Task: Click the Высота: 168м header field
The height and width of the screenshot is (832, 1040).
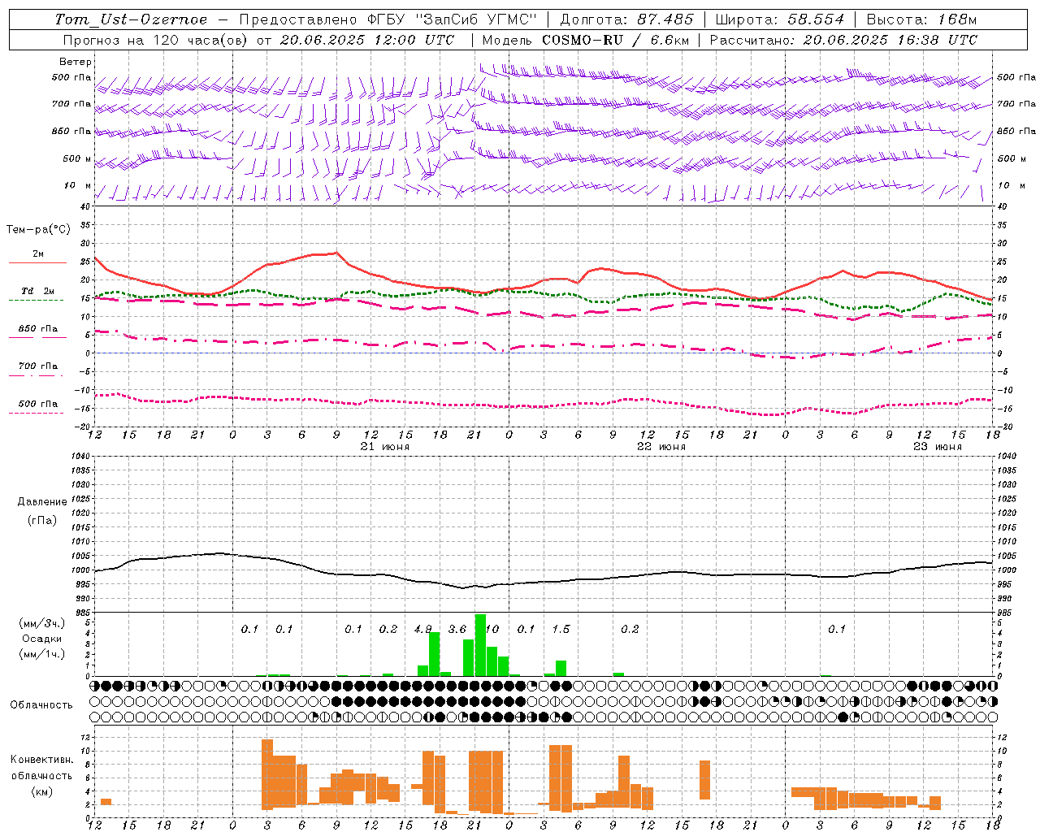Action: pos(921,19)
